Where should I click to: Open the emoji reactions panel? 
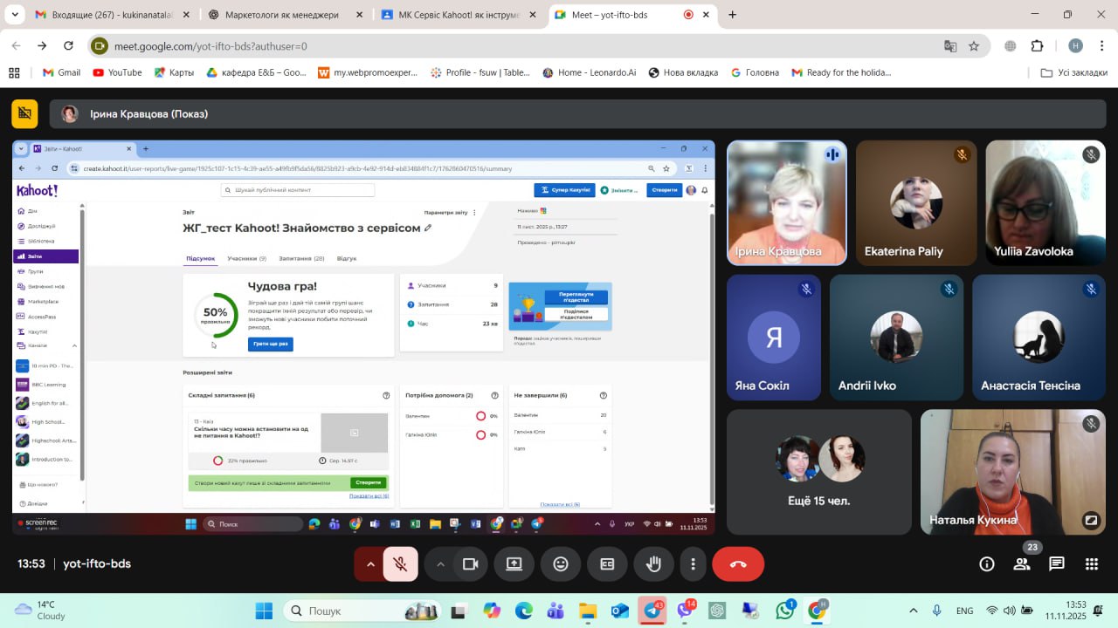click(561, 564)
